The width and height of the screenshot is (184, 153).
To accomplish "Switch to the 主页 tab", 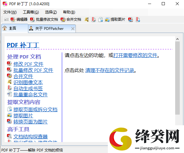I will tap(15, 28).
